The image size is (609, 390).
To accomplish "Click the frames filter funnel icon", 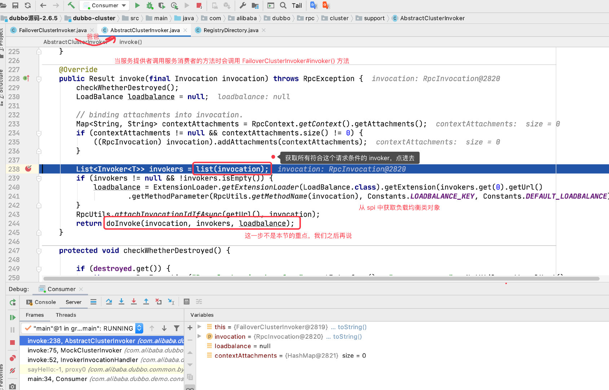I will click(x=176, y=328).
